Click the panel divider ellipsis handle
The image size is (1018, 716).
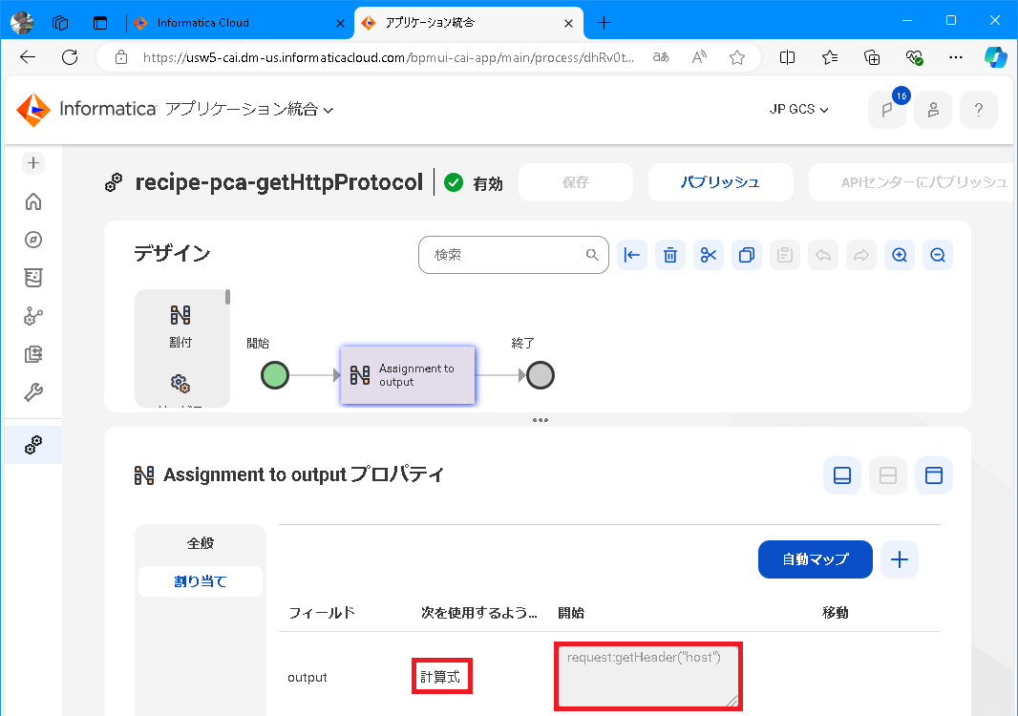click(541, 420)
